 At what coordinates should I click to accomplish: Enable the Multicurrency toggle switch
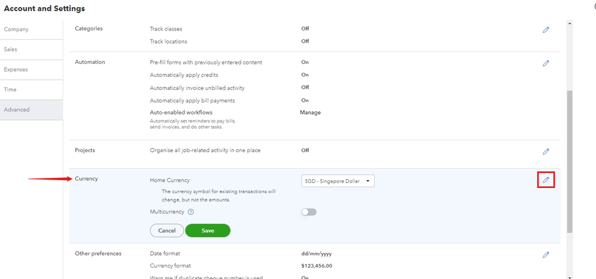point(309,212)
